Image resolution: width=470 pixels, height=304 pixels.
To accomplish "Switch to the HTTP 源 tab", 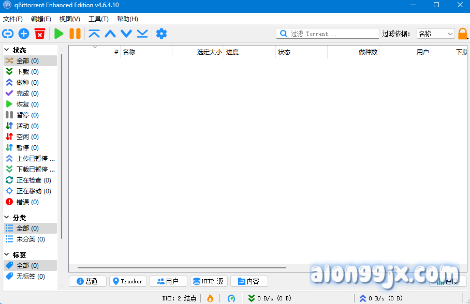I will [x=208, y=281].
